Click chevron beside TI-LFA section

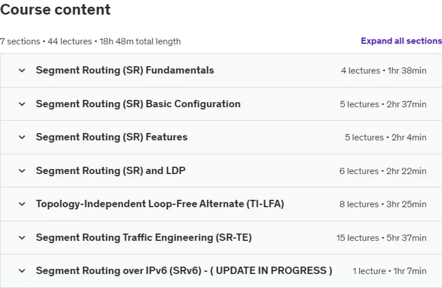22,204
